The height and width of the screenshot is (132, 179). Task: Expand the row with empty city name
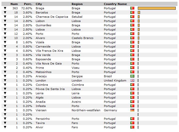pos(5,114)
